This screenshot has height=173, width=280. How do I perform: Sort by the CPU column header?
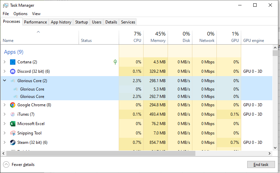[131, 37]
